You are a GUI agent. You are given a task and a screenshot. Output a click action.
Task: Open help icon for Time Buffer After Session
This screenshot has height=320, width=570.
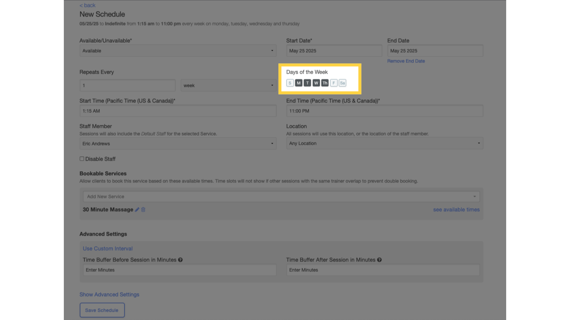pos(379,260)
